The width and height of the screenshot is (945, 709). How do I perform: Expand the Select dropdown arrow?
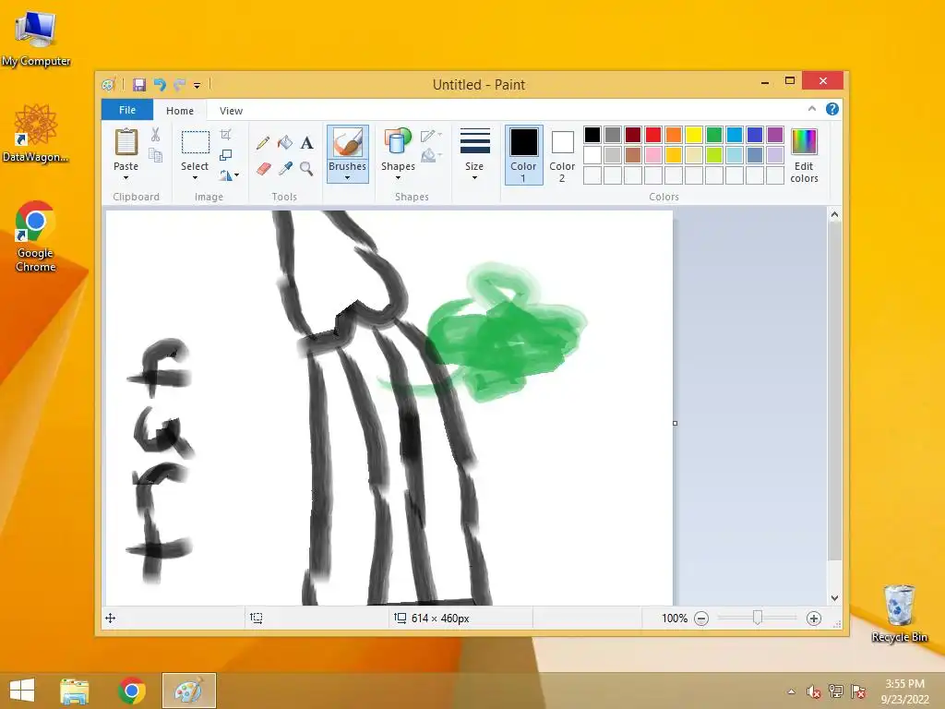click(195, 178)
